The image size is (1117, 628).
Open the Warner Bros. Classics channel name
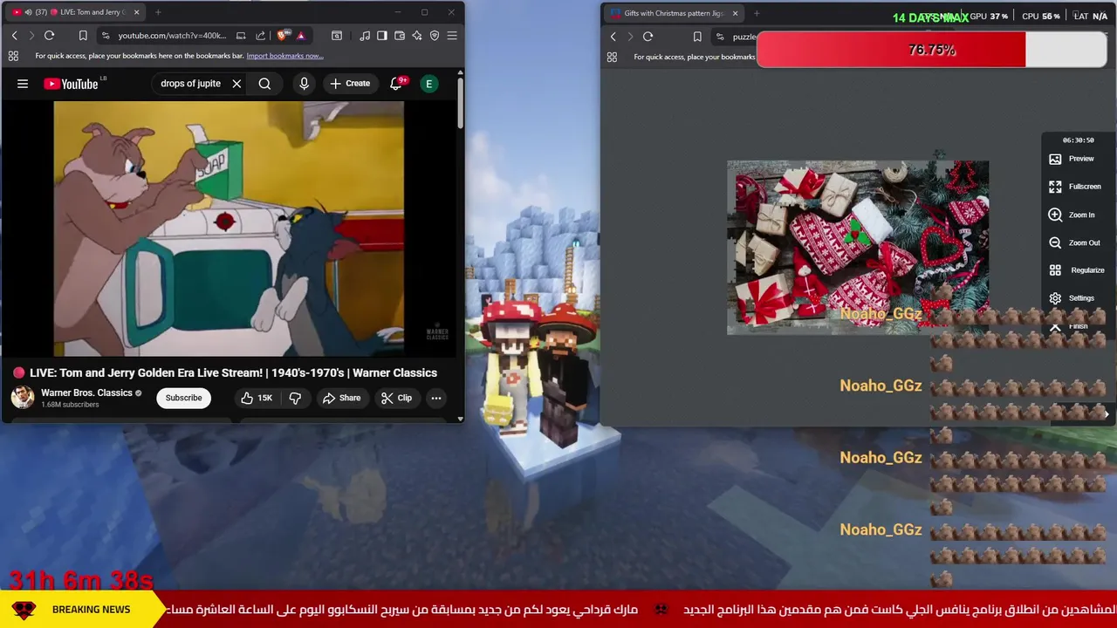click(86, 392)
